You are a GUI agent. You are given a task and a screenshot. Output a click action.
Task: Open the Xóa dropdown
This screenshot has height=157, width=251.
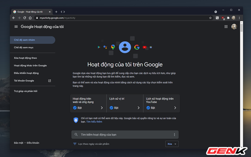(172, 144)
